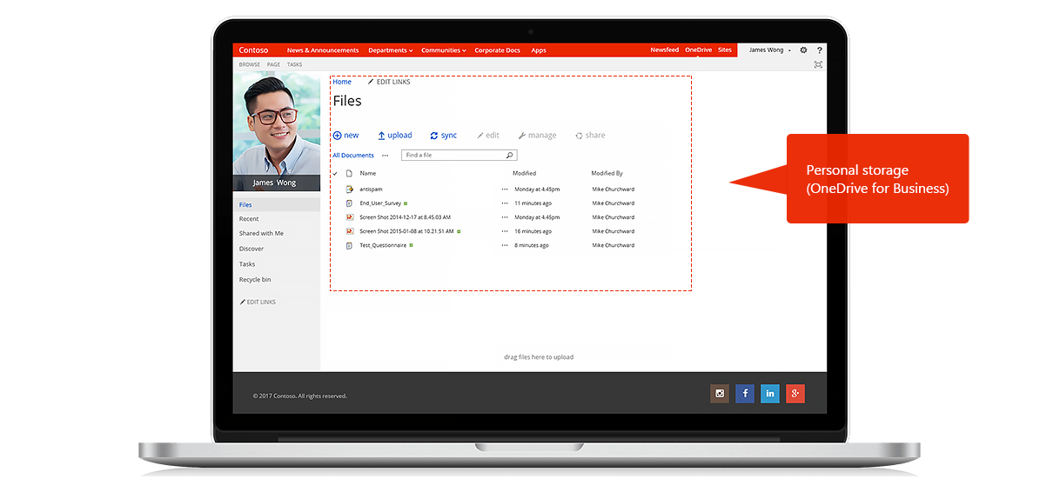The image size is (1053, 499).
Task: Go to OneDrive in top bar
Action: [x=698, y=50]
